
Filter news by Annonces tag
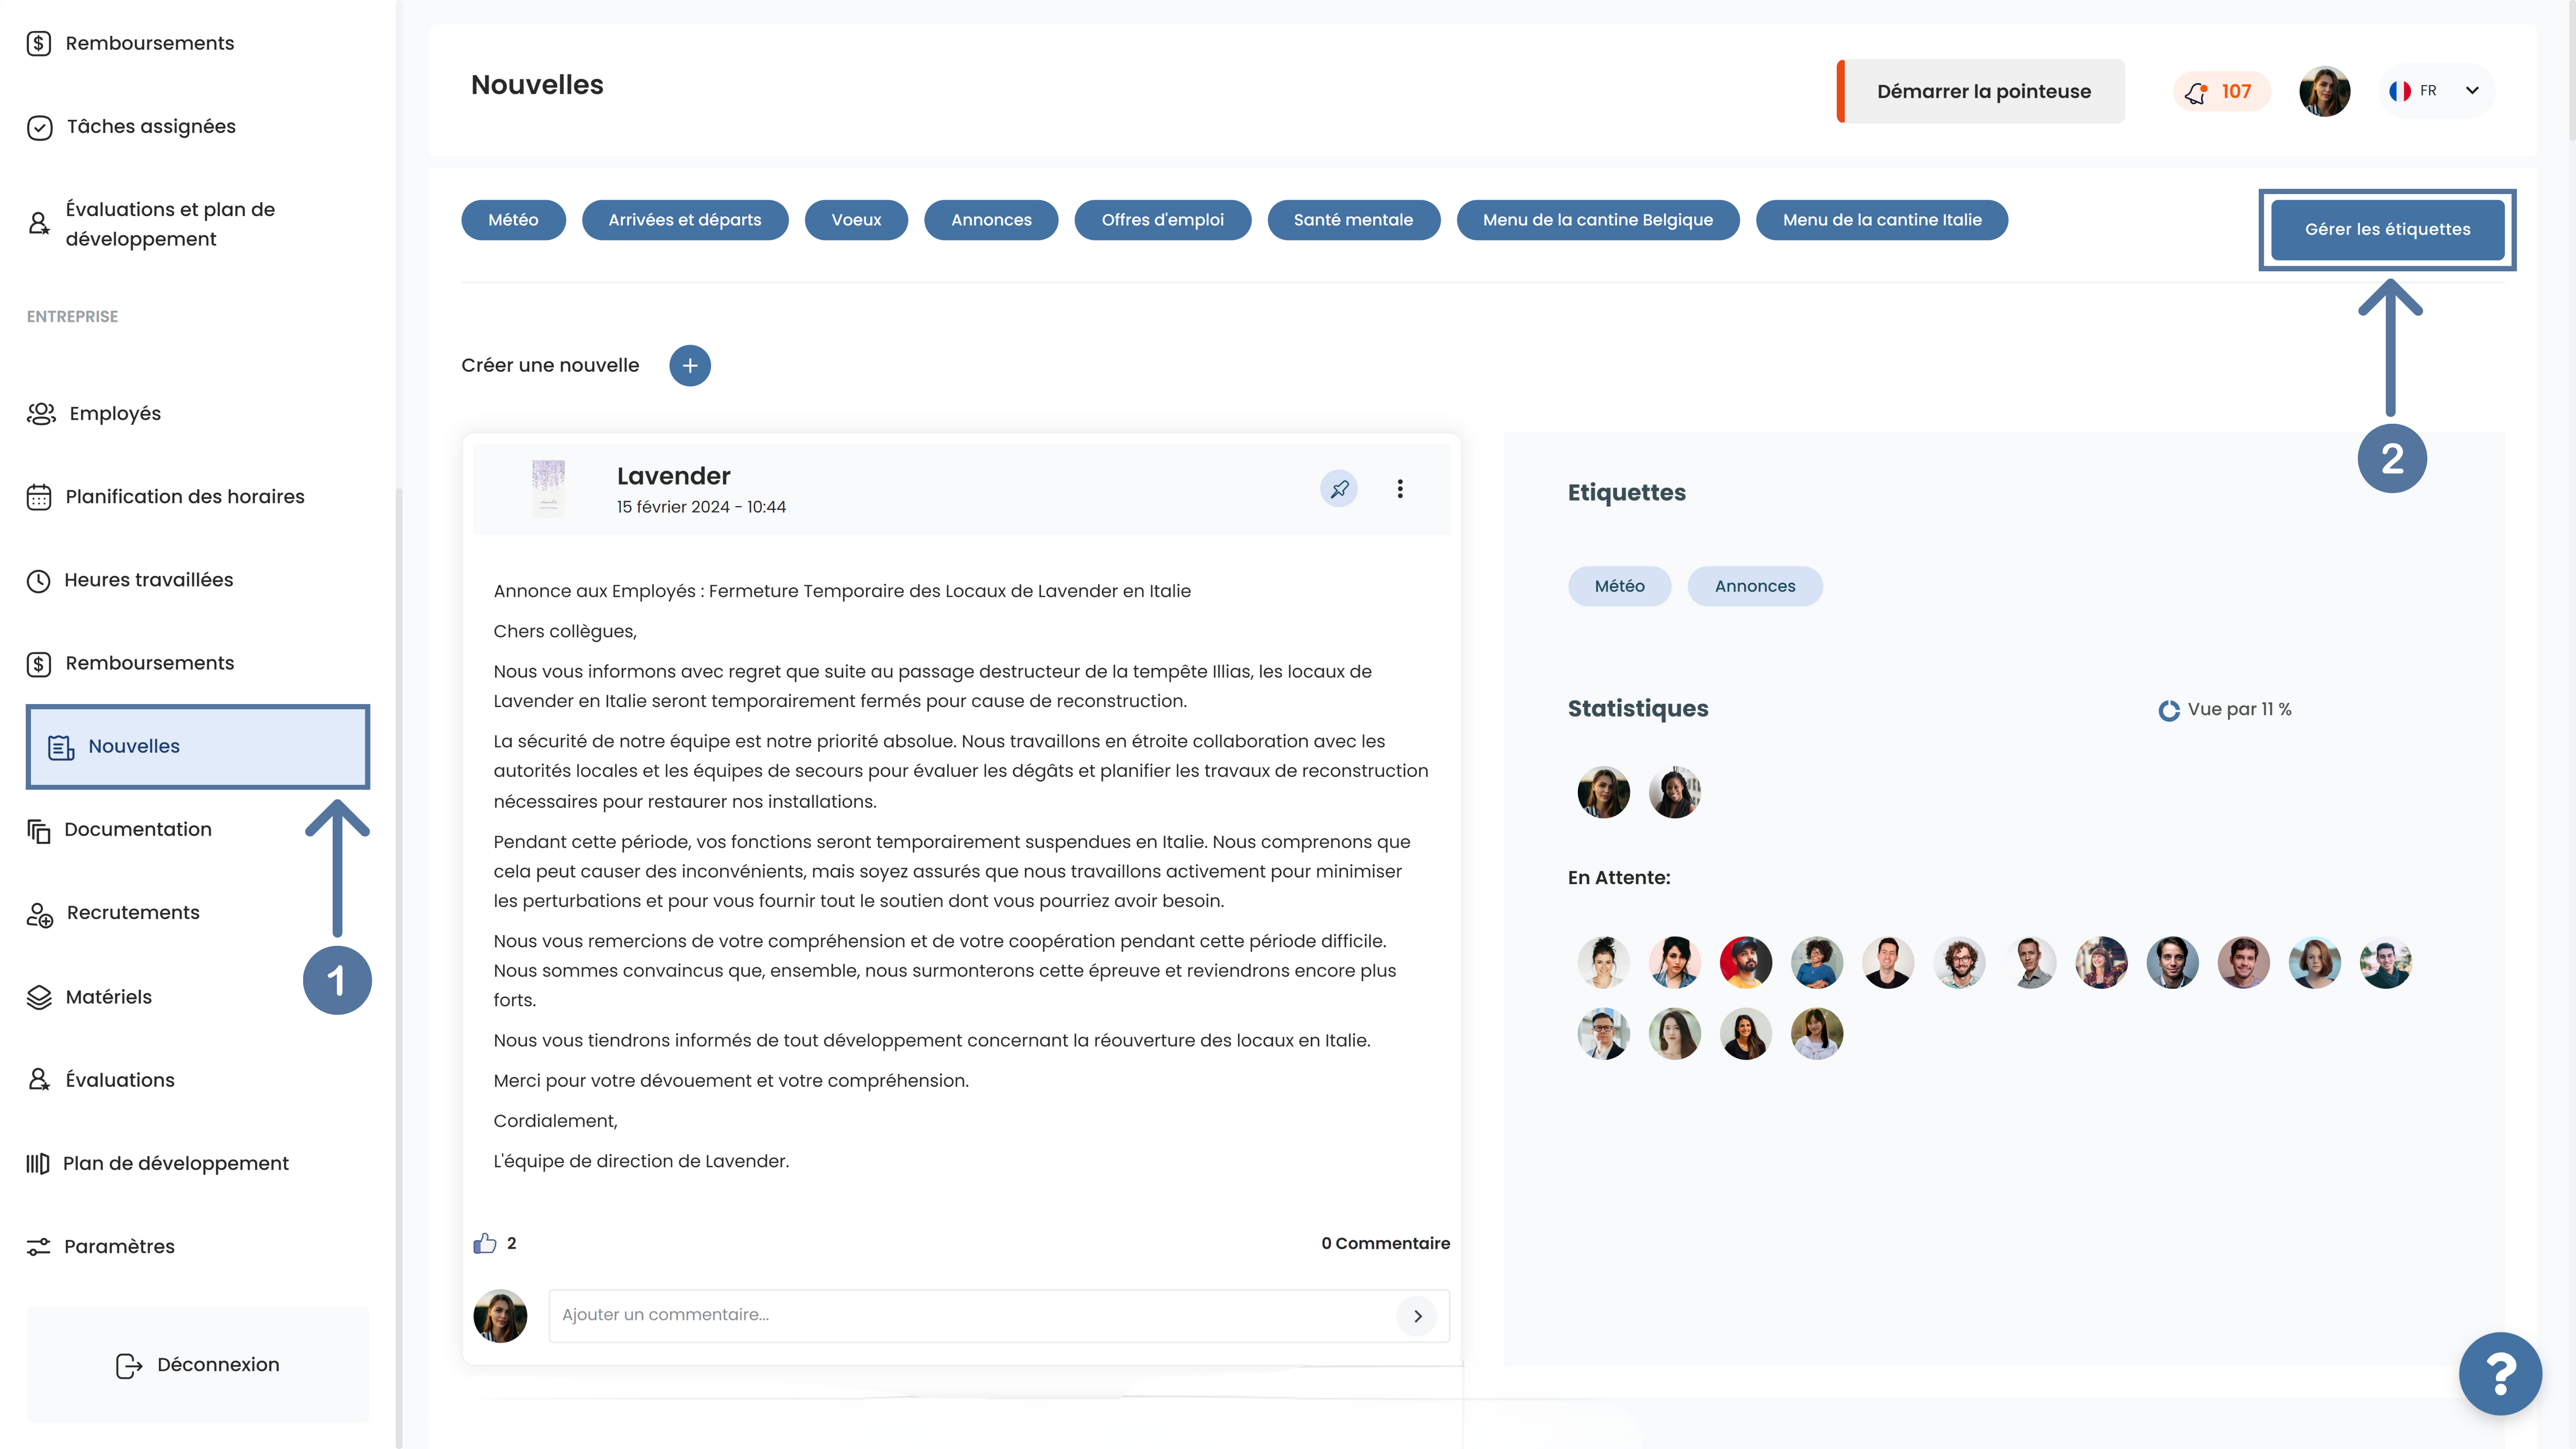click(991, 220)
